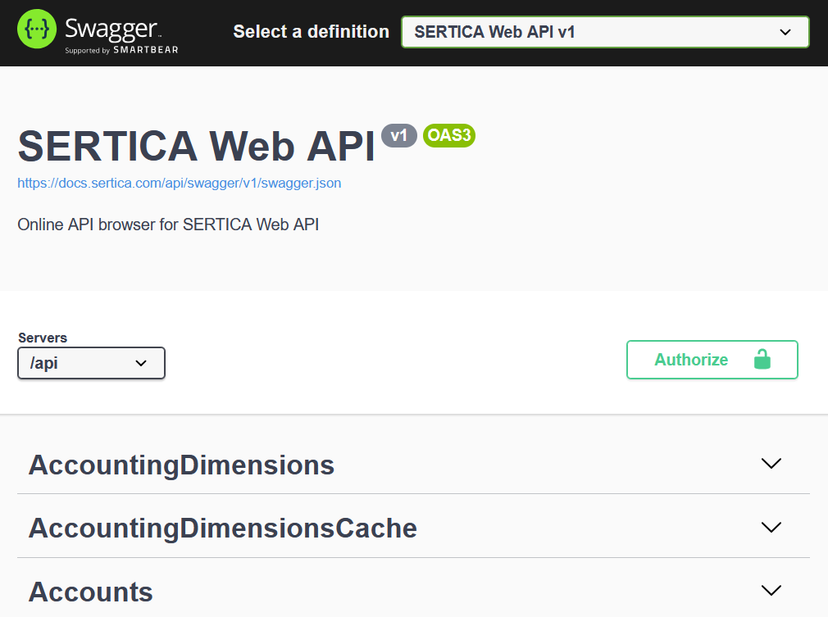This screenshot has width=828, height=617.
Task: Click the AccountingDimensionsCache heading
Action: [x=223, y=529]
